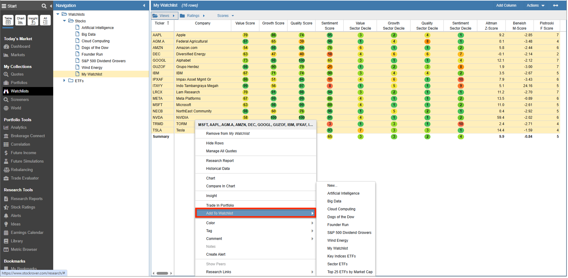Choose Create Alert menu item
This screenshot has height=278, width=568.
coord(256,254)
